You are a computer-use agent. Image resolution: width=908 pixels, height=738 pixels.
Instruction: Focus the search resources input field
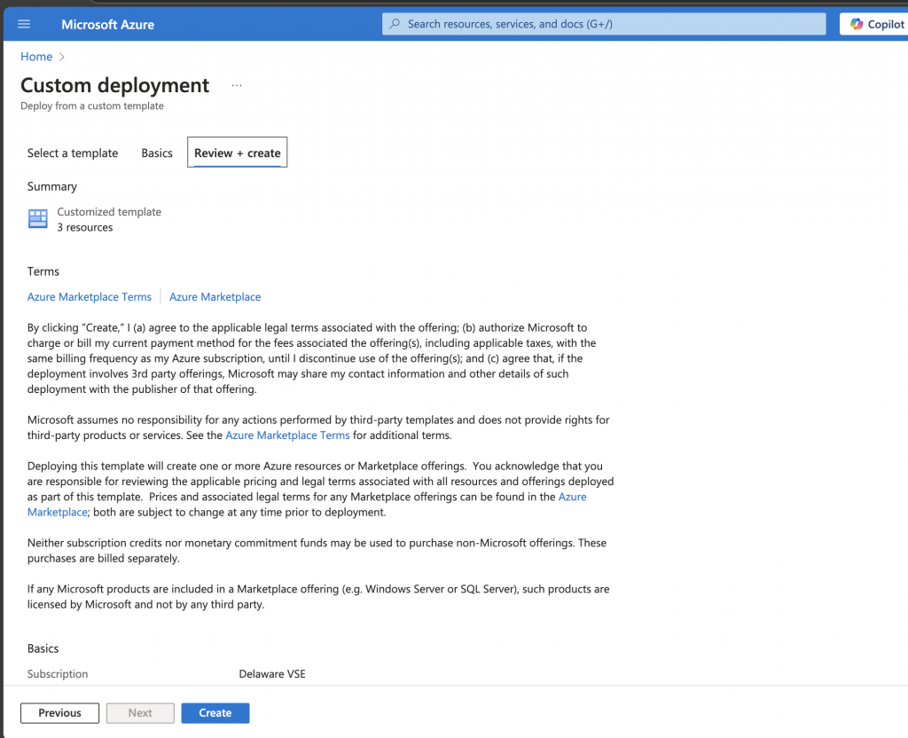point(603,24)
